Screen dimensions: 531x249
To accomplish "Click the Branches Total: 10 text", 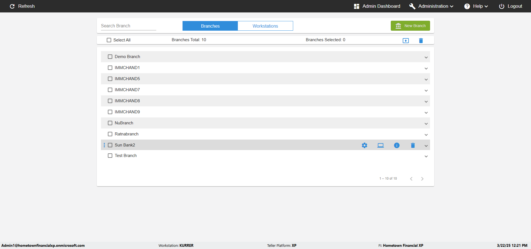I will (189, 40).
